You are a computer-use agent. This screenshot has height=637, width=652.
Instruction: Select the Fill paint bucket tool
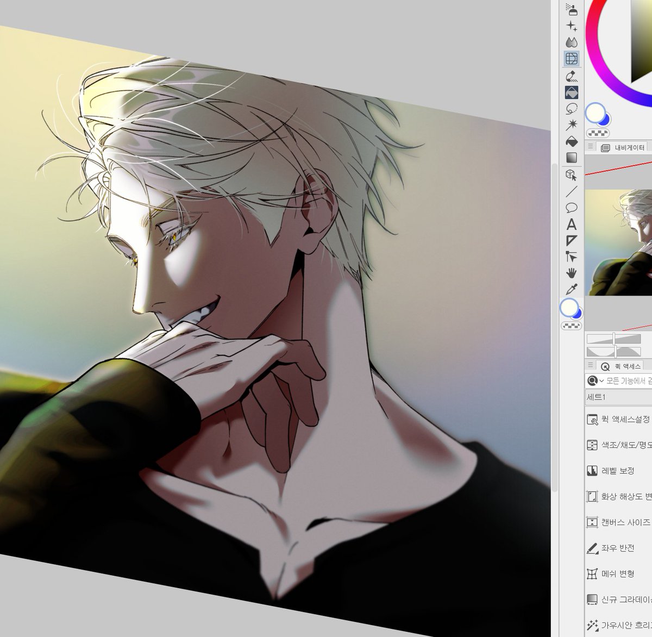[x=571, y=141]
